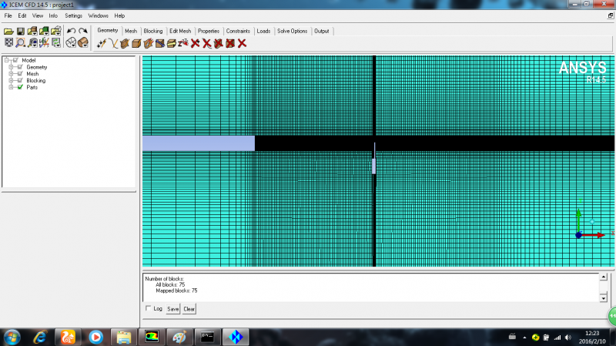This screenshot has height=346, width=616.
Task: Select Delete Surface tool
Action: [219, 43]
